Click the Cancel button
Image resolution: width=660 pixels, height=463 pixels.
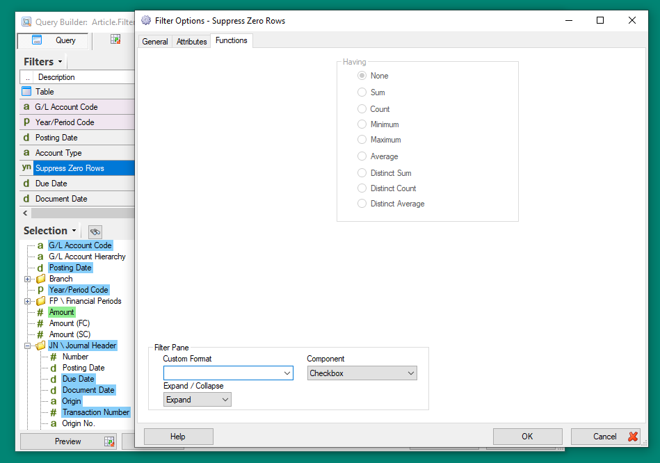click(x=605, y=437)
